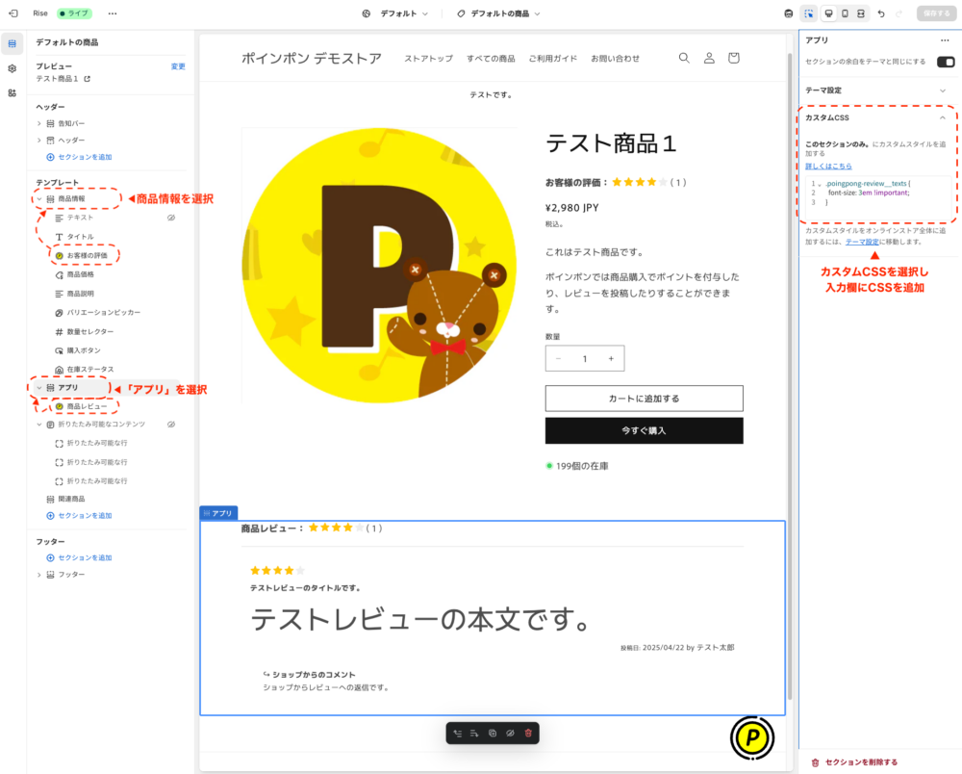Open the Sections panel icon in left rail
Viewport: 962px width, 774px height.
tap(13, 43)
